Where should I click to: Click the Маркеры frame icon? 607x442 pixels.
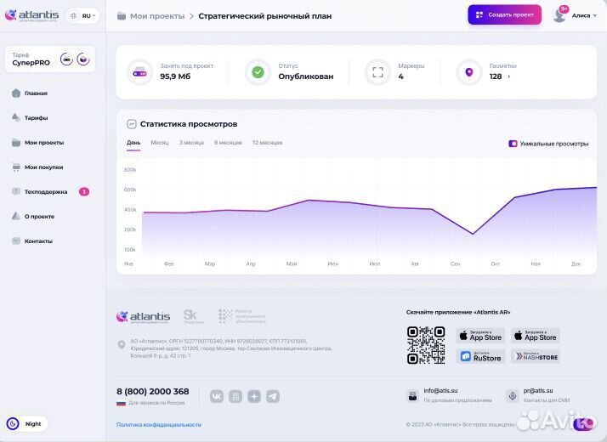(377, 72)
